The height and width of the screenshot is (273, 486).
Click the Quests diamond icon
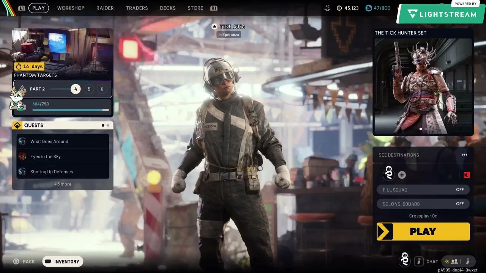(17, 126)
